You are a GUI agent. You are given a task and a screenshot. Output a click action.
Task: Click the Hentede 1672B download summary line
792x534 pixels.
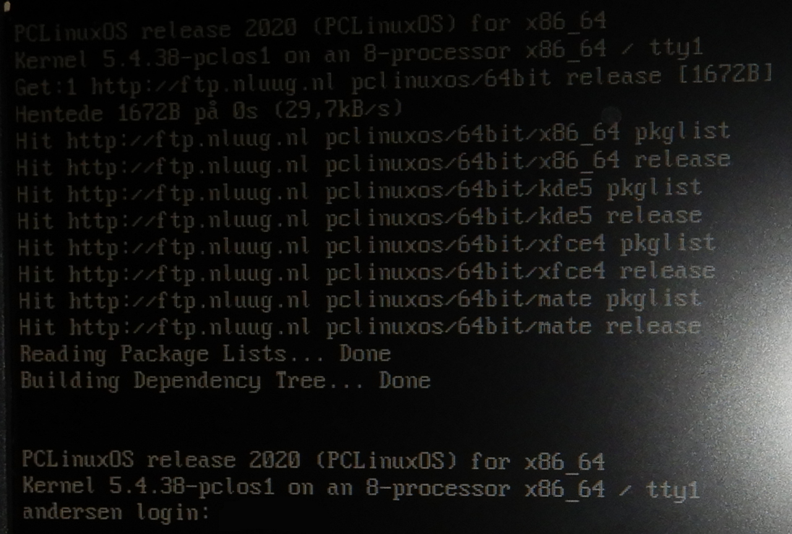click(x=209, y=111)
